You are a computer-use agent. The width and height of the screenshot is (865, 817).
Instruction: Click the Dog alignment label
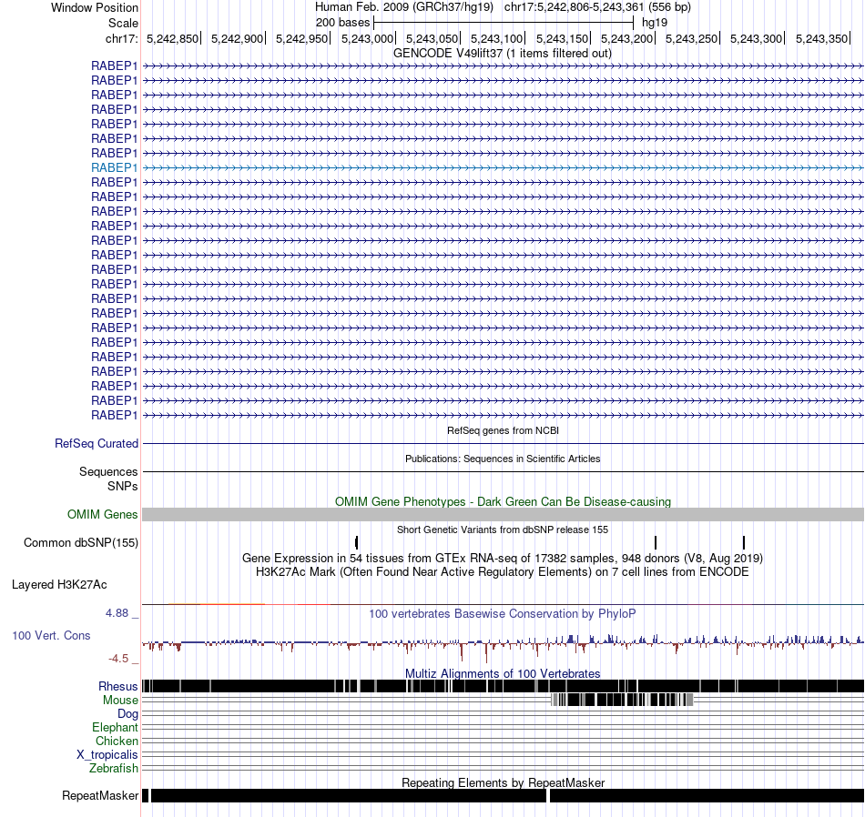pos(127,714)
